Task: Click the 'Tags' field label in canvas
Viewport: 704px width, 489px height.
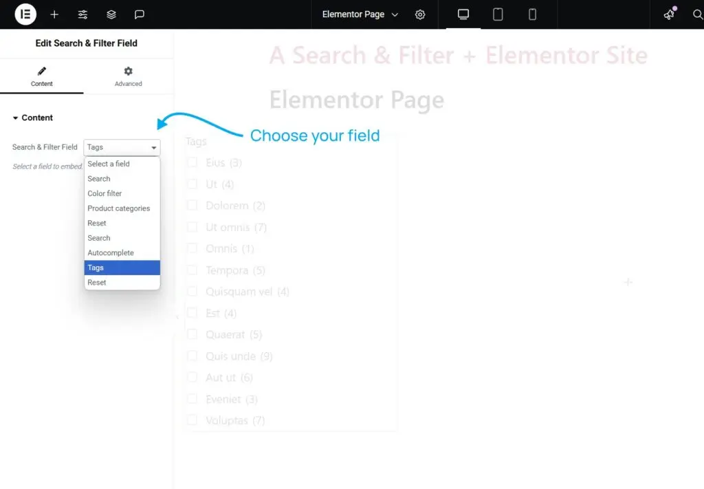Action: pyautogui.click(x=196, y=142)
